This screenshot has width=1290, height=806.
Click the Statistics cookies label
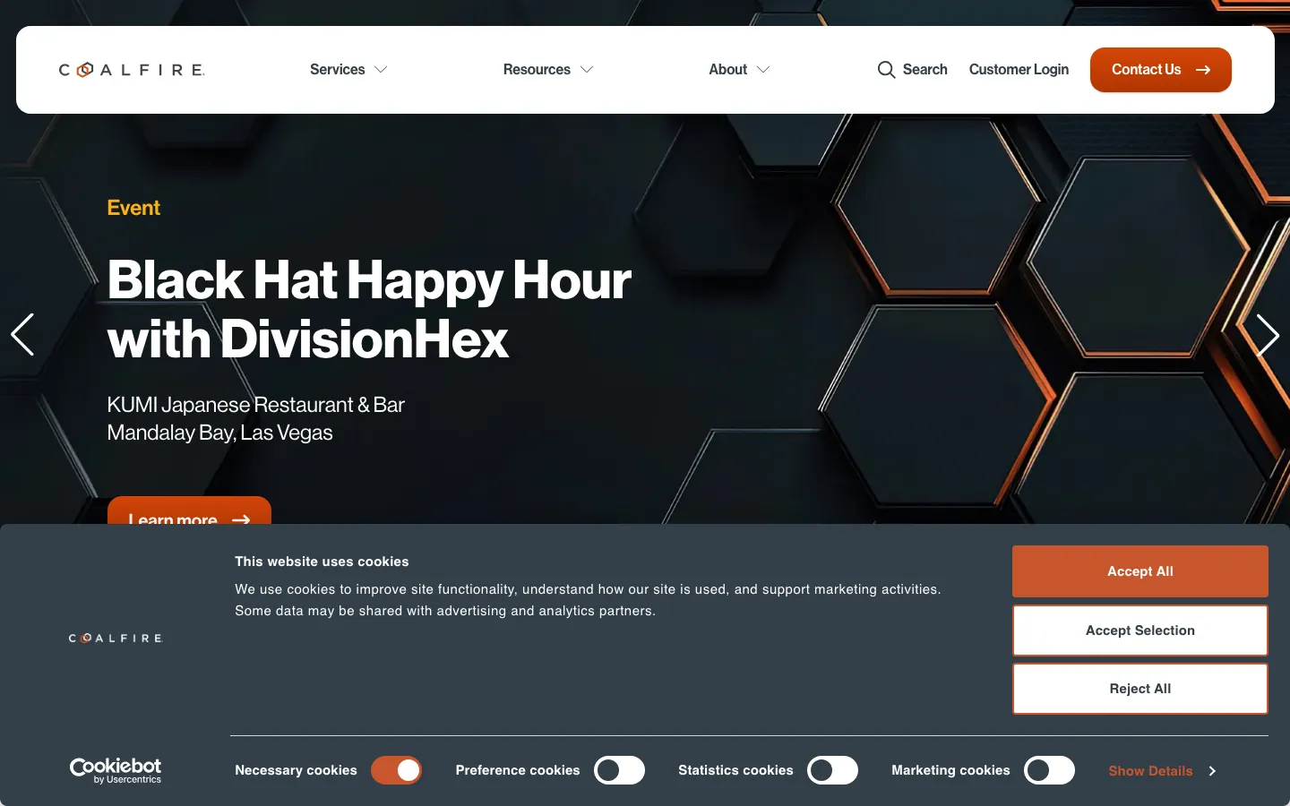click(x=735, y=770)
